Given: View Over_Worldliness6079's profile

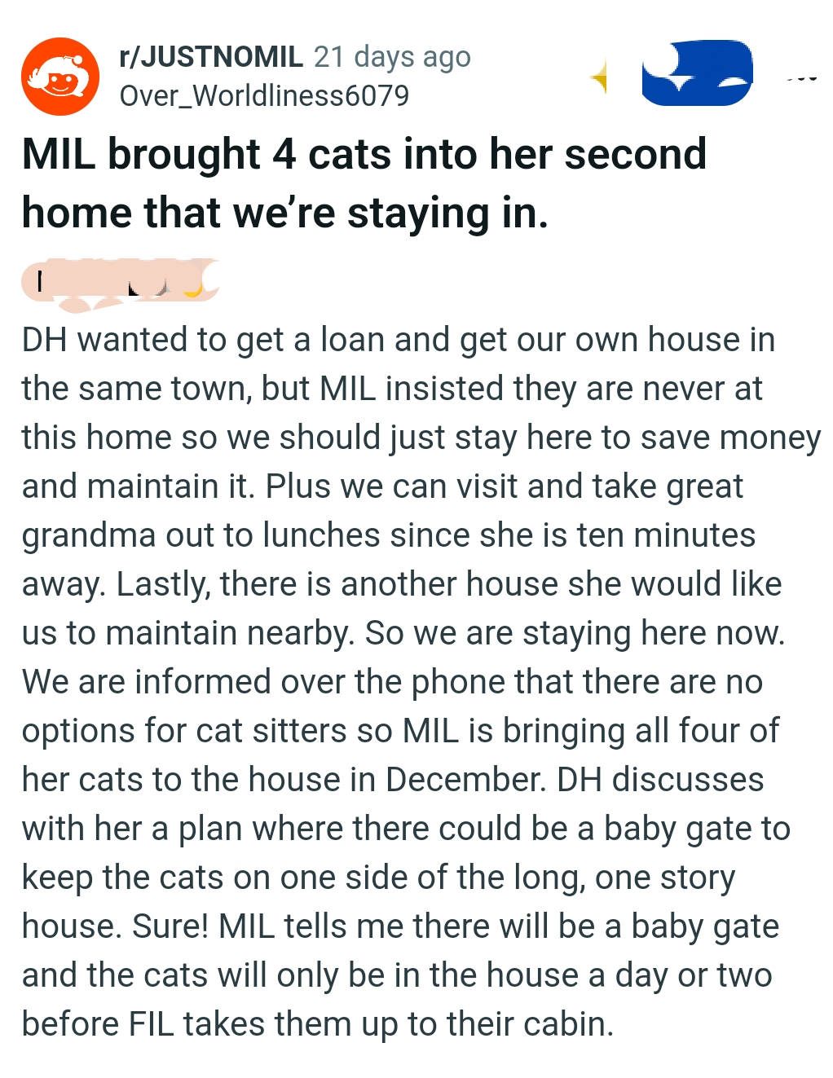Looking at the screenshot, I should (265, 96).
